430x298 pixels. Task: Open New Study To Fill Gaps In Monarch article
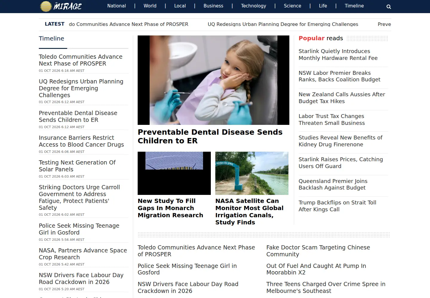pos(170,208)
